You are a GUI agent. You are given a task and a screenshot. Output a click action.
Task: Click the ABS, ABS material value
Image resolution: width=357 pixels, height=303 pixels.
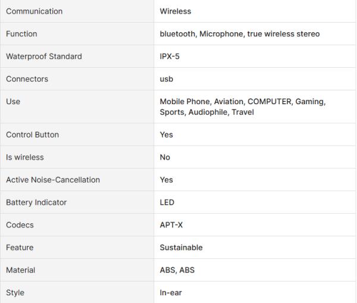[177, 270]
